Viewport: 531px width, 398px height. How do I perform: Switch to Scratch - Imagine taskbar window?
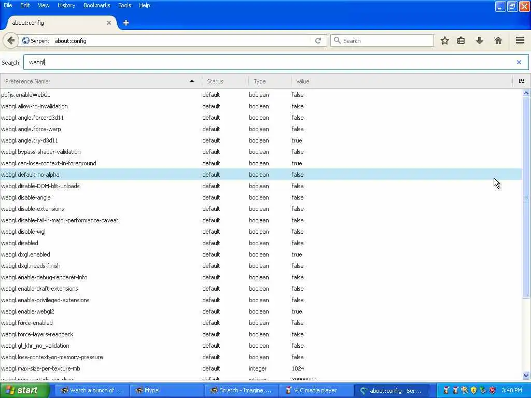tap(241, 391)
